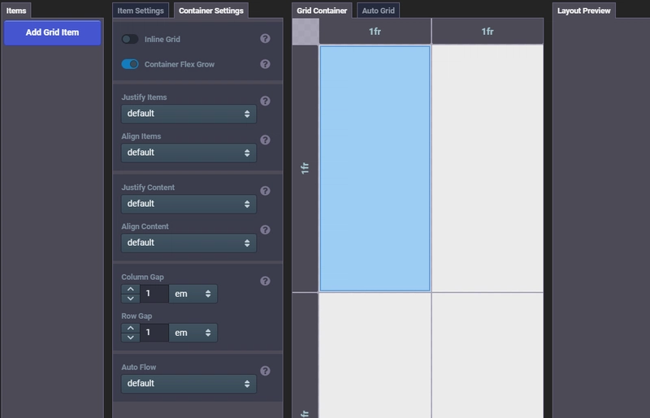Select the highlighted blue grid cell
Image resolution: width=650 pixels, height=418 pixels.
375,168
